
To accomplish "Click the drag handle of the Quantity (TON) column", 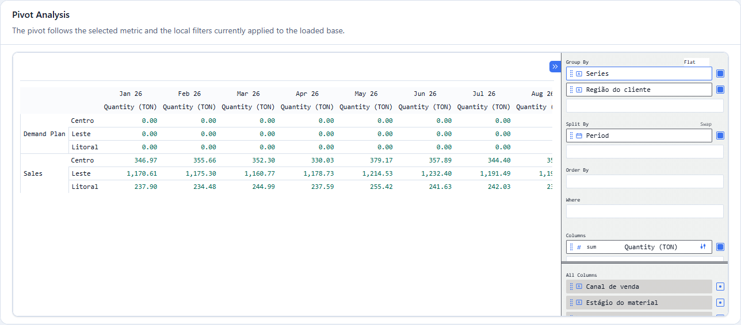I will 571,247.
